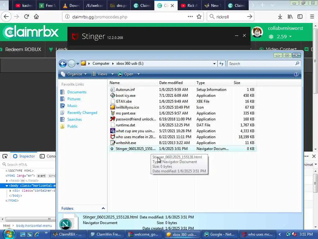The image size is (318, 239).
Task: Submit the rickroll search arrow
Action: (250, 17)
